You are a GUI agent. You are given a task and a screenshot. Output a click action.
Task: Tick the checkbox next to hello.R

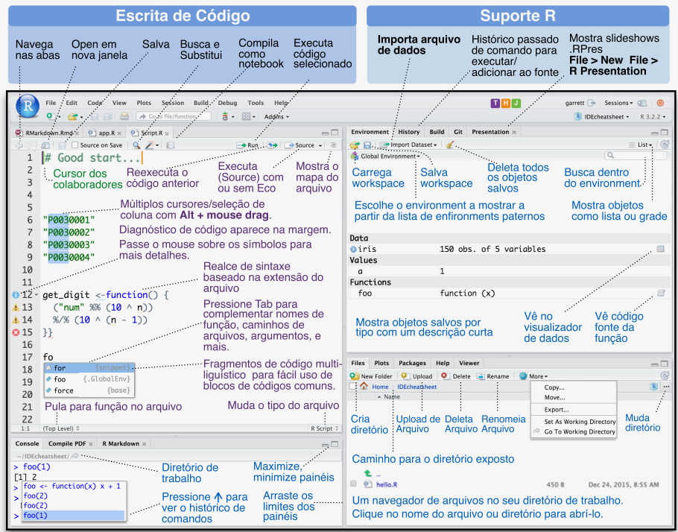click(x=354, y=484)
